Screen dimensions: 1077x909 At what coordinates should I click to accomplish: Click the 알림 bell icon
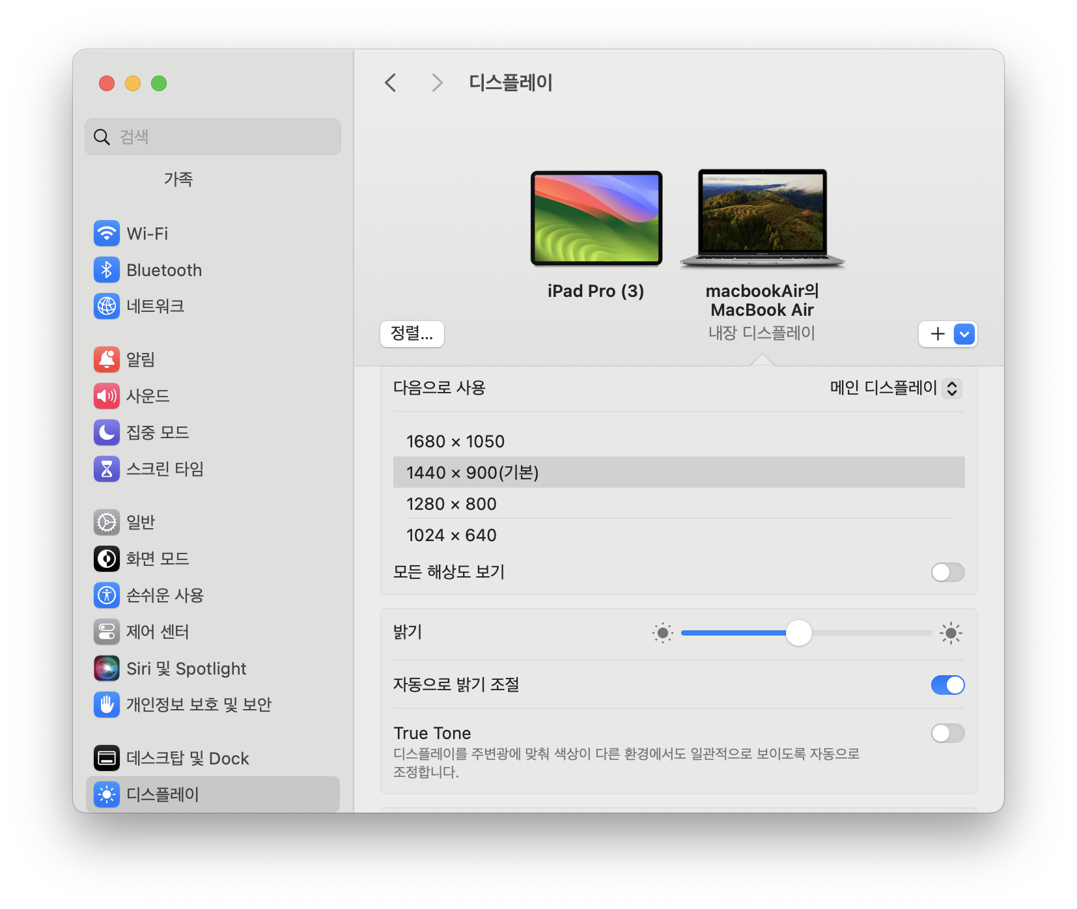pos(107,359)
